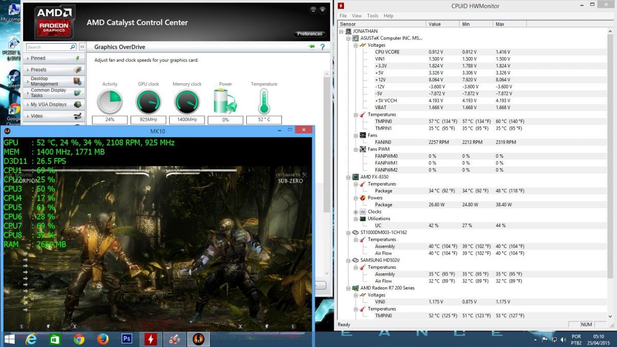Collapse the SAMSUNG HD502IJ node
617x347 pixels.
[349, 260]
